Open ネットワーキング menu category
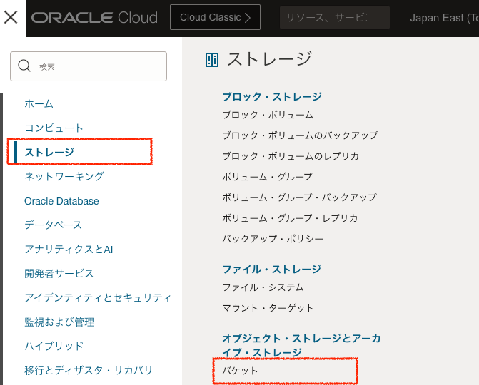The height and width of the screenshot is (385, 479). pos(64,176)
